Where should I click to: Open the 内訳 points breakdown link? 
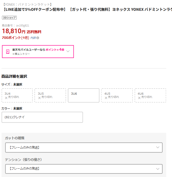click(33, 38)
